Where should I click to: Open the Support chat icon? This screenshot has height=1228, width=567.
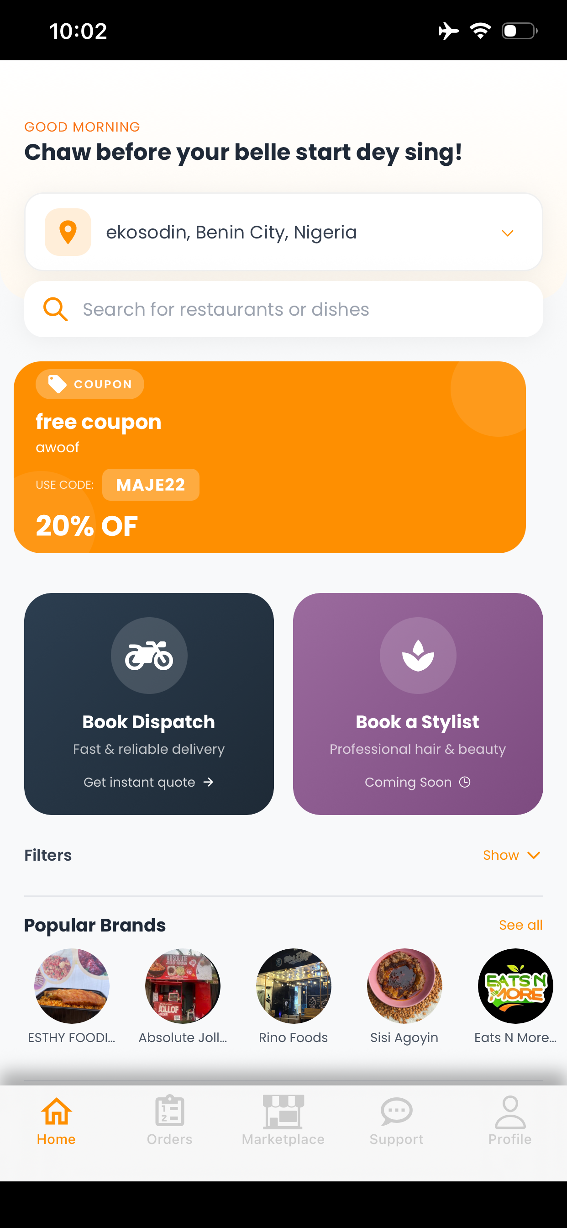[396, 1111]
